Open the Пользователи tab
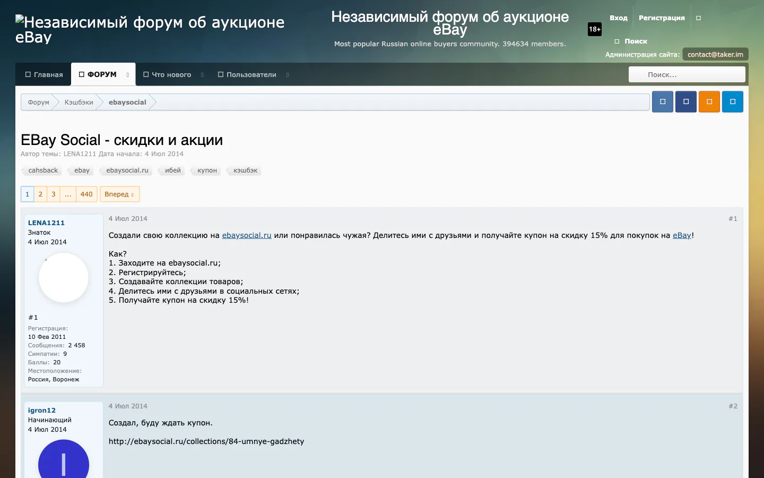This screenshot has height=478, width=764. pos(247,74)
